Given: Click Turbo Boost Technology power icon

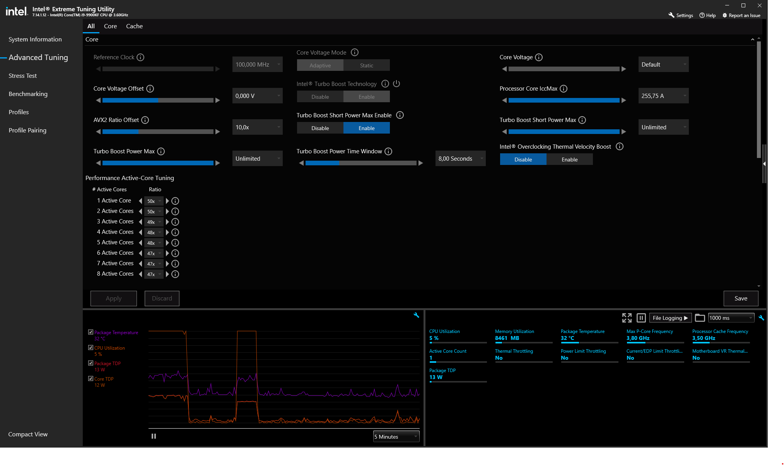Looking at the screenshot, I should point(396,84).
